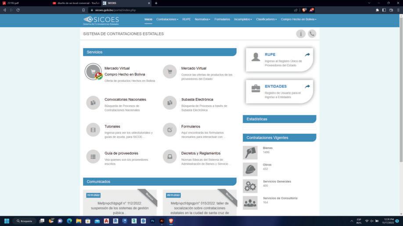403x226 pixels.
Task: Open the Convocatorias Nacionales link
Action: tap(125, 99)
